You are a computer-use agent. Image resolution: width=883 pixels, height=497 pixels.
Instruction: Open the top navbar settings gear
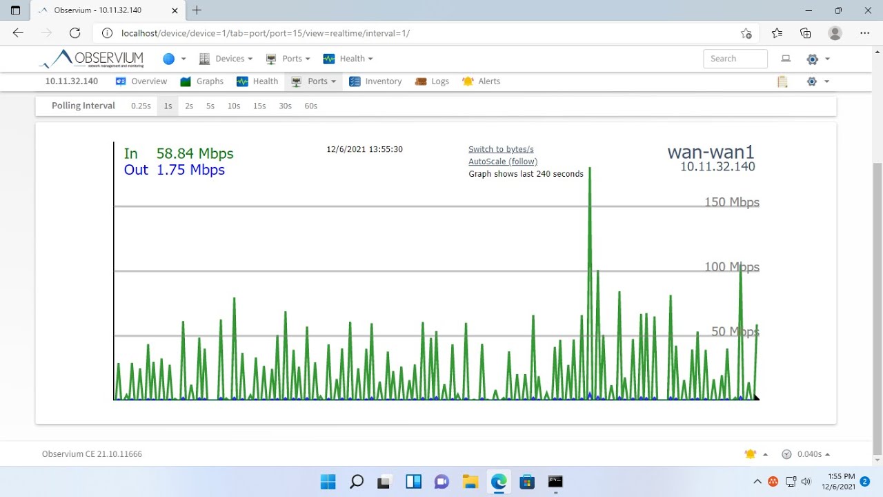point(813,59)
